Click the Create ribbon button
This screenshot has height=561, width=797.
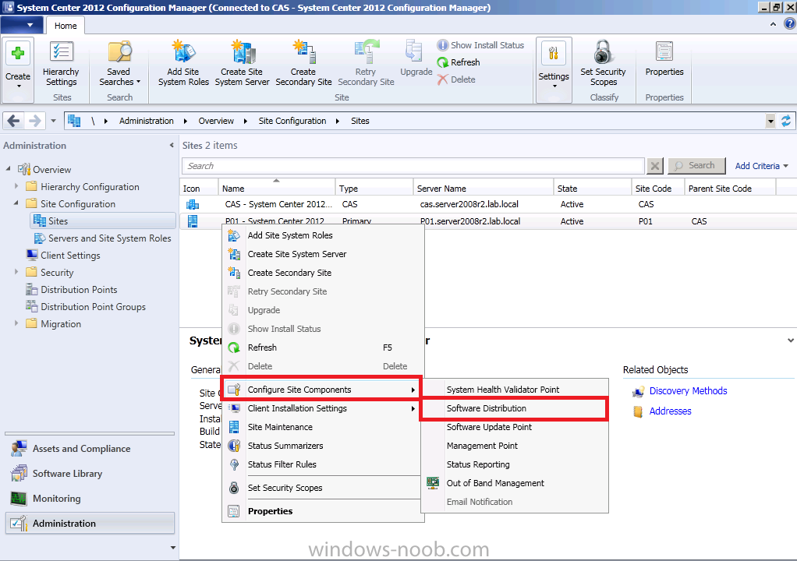coord(18,69)
